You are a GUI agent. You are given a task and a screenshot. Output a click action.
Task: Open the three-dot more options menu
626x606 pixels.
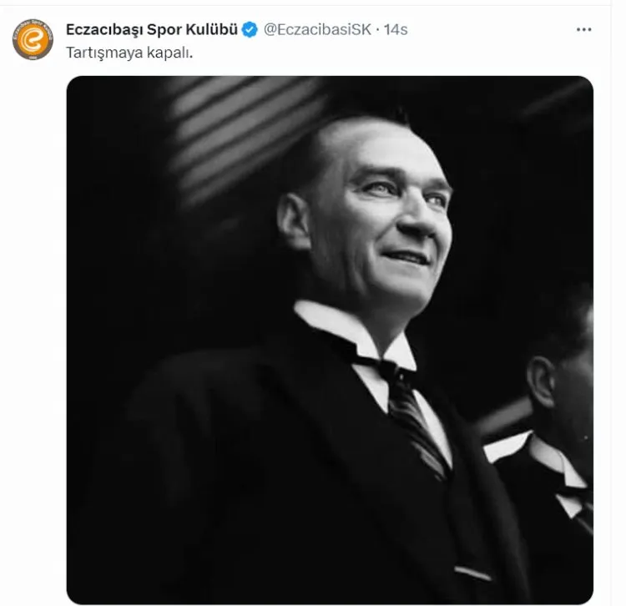click(583, 30)
